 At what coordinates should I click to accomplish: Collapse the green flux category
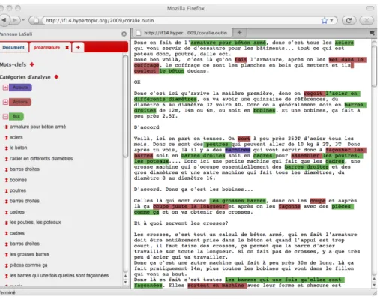(x=5, y=116)
